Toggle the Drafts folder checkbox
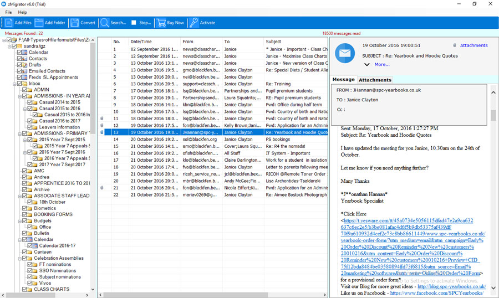The image size is (499, 298). pos(19,65)
